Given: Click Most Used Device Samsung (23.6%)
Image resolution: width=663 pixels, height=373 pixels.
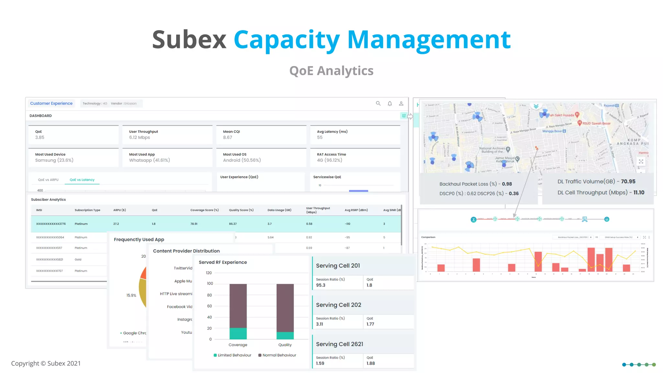Looking at the screenshot, I should (73, 158).
